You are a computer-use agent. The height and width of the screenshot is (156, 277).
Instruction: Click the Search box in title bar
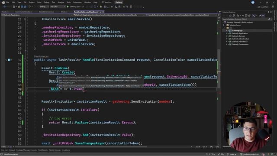tap(107, 2)
